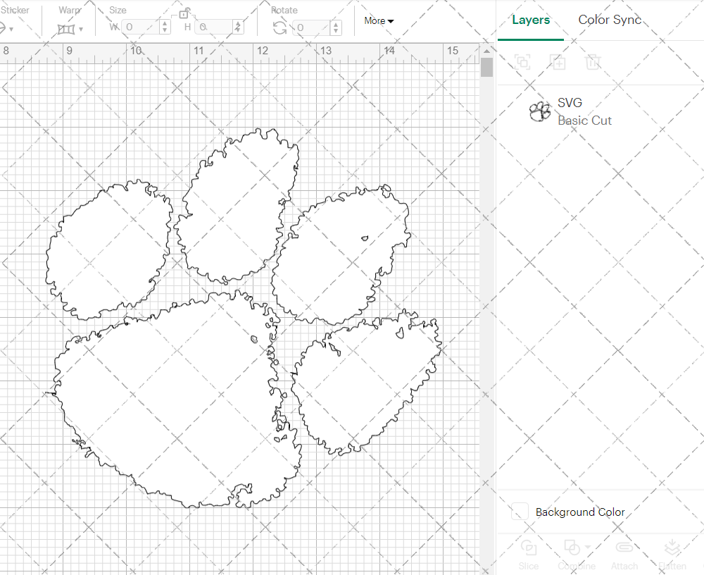Toggle the size aspect ratio lock
This screenshot has width=704, height=575.
(184, 14)
